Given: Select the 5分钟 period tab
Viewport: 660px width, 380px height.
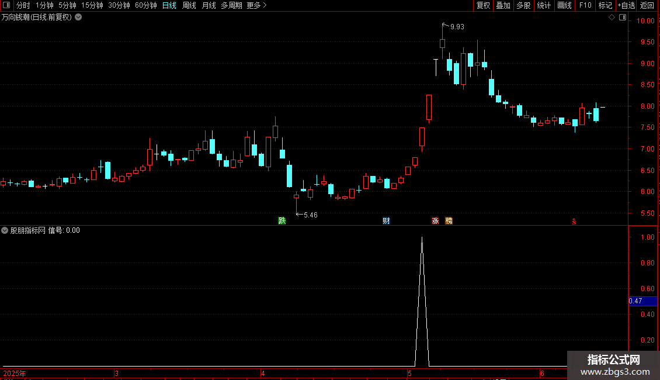Looking at the screenshot, I should point(67,5).
